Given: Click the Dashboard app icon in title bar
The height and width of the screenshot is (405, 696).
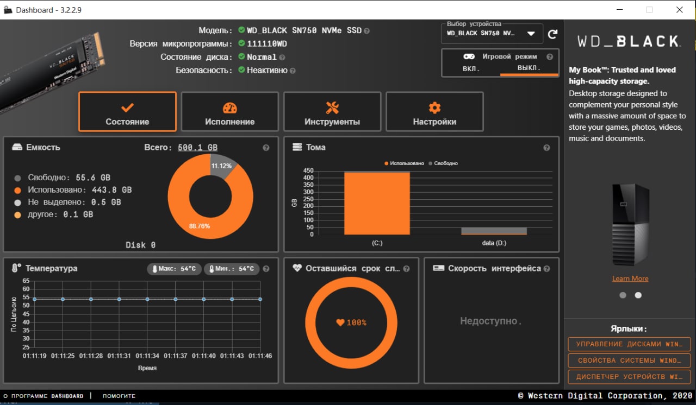Looking at the screenshot, I should [x=8, y=10].
